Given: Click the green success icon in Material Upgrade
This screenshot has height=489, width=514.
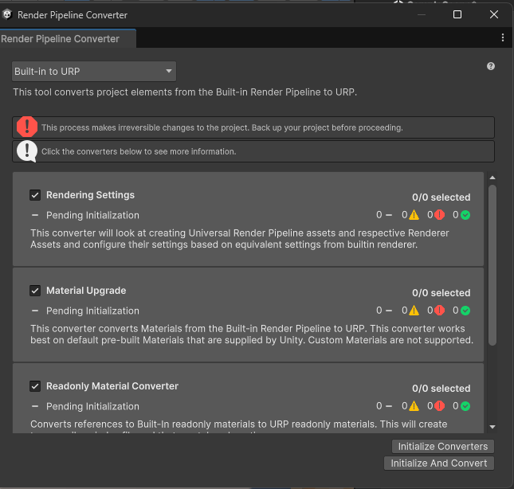Looking at the screenshot, I should click(465, 311).
